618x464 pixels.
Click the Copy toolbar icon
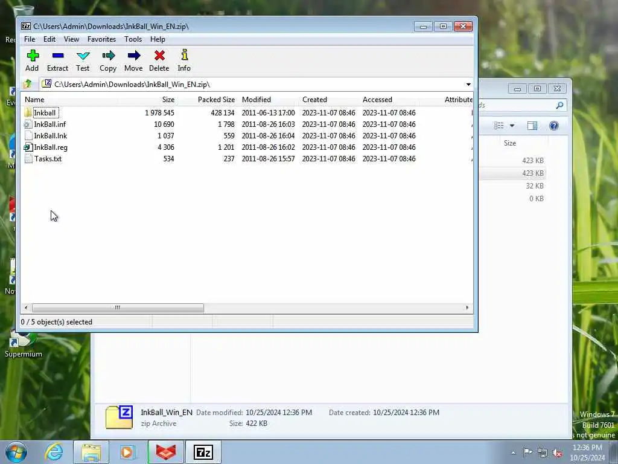[x=108, y=56]
